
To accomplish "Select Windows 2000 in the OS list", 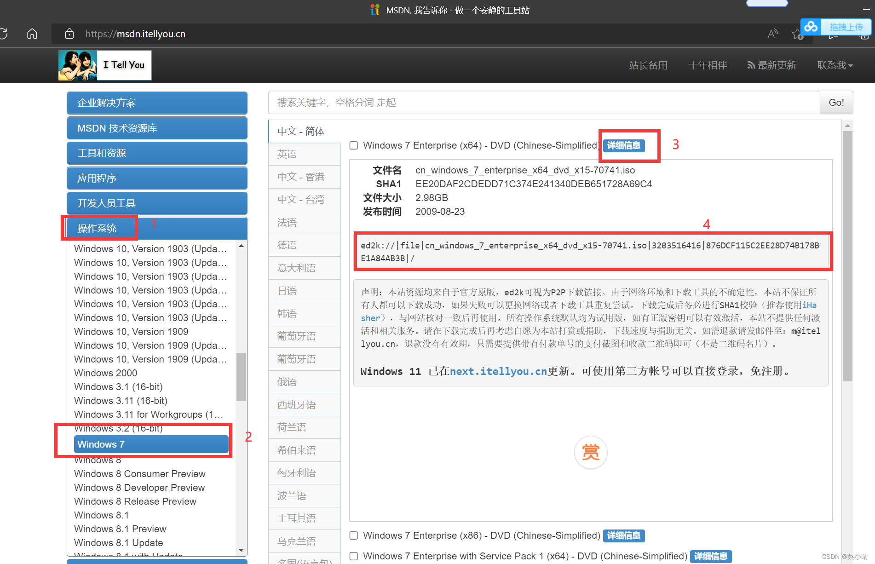I will (x=105, y=373).
